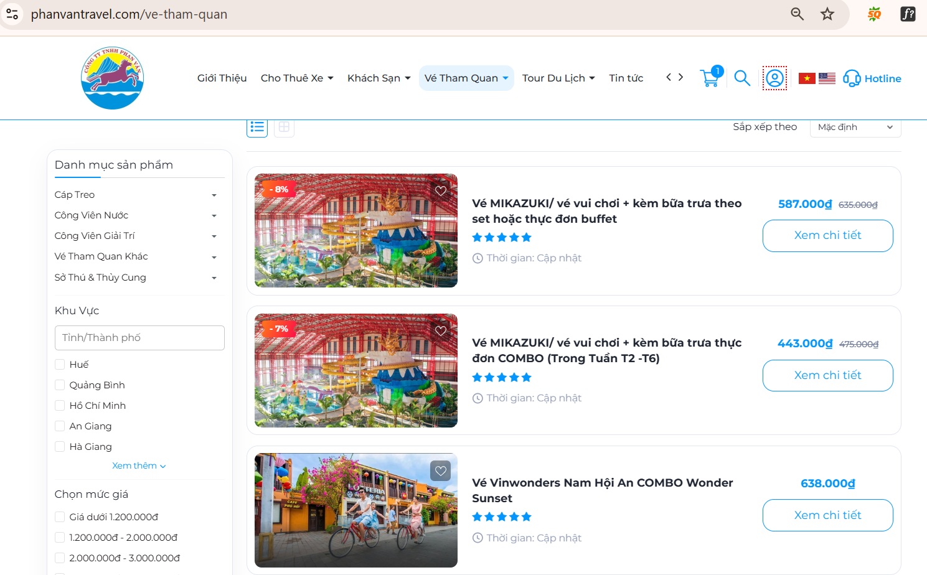
Task: Switch to English with the US flag
Action: pyautogui.click(x=827, y=78)
